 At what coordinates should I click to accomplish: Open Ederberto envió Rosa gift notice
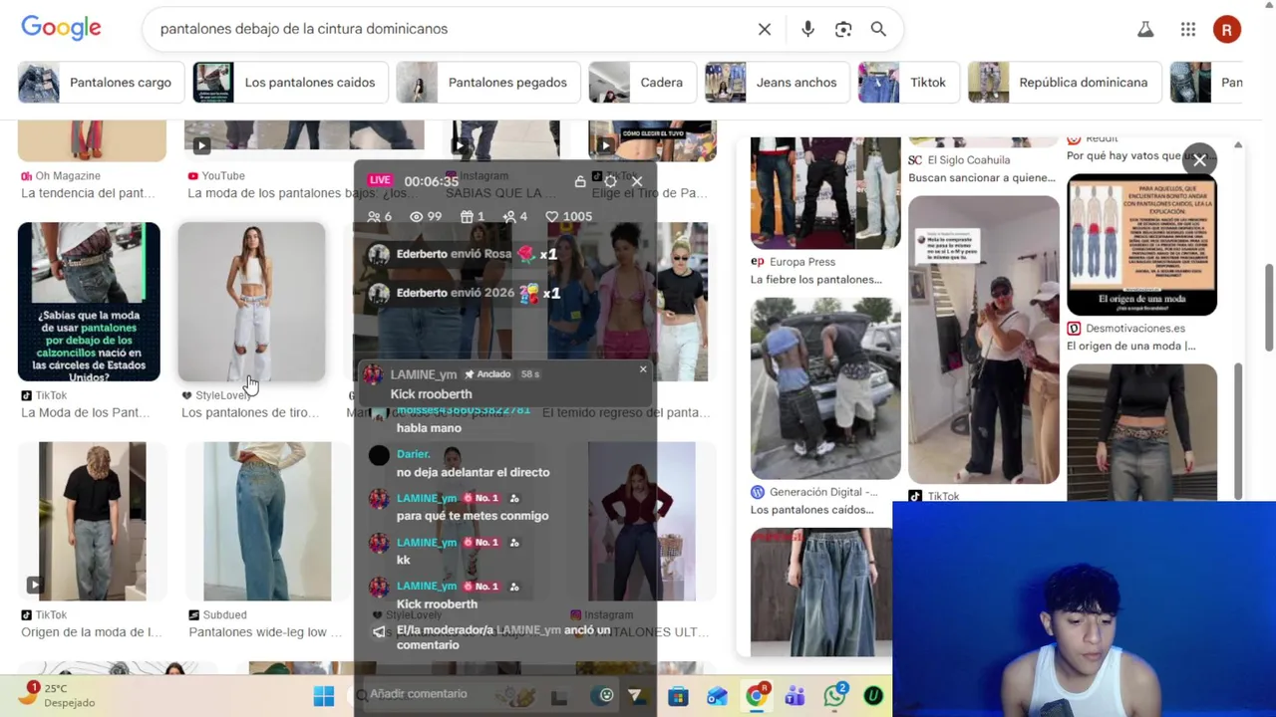[462, 254]
